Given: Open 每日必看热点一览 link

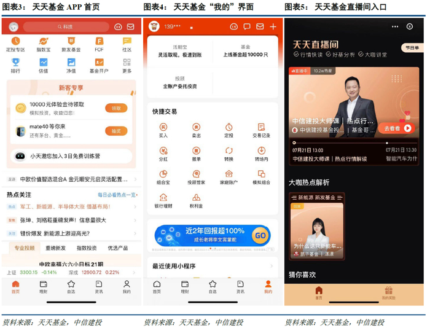Looking at the screenshot, I should (x=117, y=195).
